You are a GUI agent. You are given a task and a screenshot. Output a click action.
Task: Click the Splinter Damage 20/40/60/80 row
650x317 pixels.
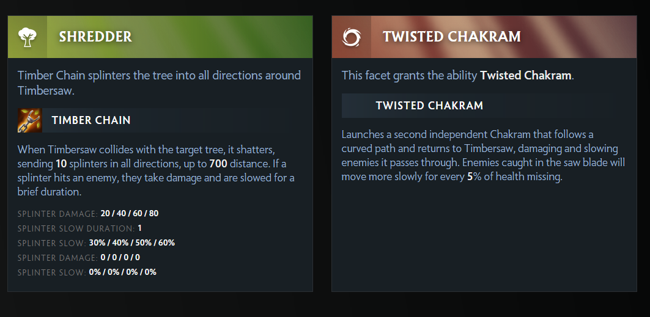pos(88,214)
